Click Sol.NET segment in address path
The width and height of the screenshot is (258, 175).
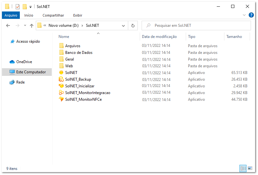click(92, 26)
